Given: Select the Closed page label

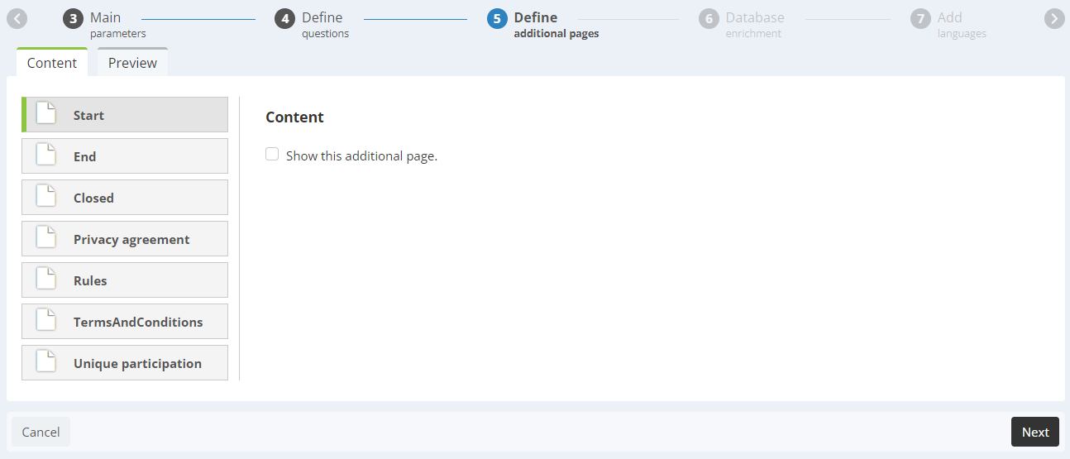Looking at the screenshot, I should point(93,198).
